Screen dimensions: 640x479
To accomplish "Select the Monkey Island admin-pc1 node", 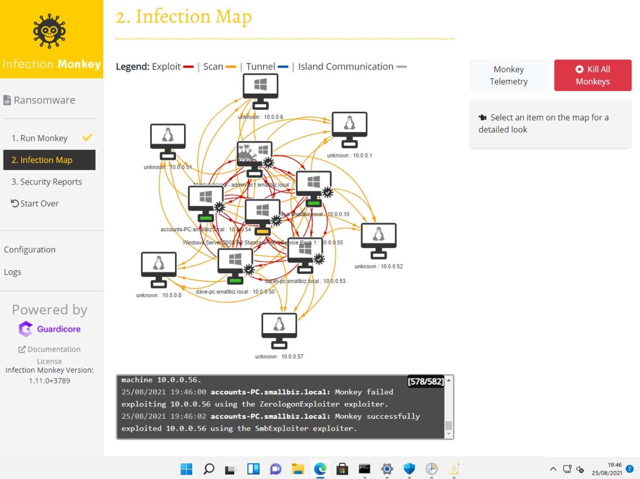I will tap(255, 159).
